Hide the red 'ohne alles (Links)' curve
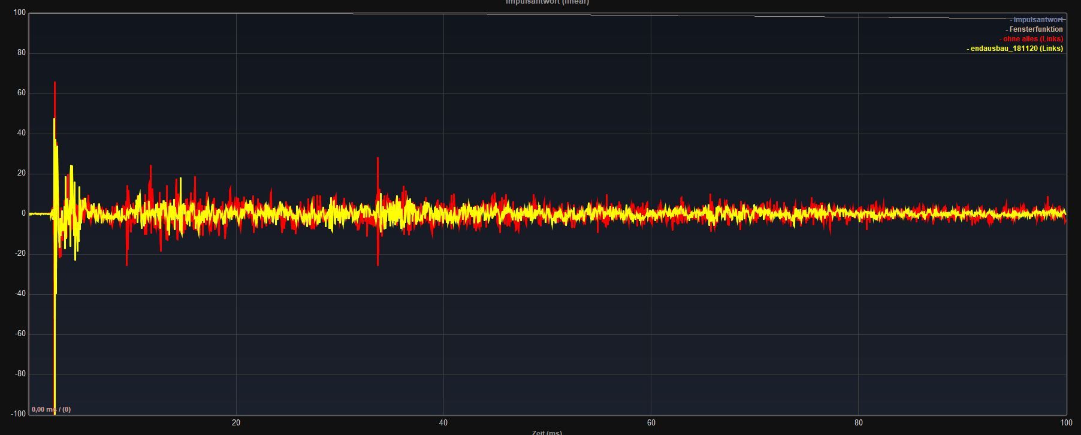The width and height of the screenshot is (1081, 435). (x=1032, y=39)
